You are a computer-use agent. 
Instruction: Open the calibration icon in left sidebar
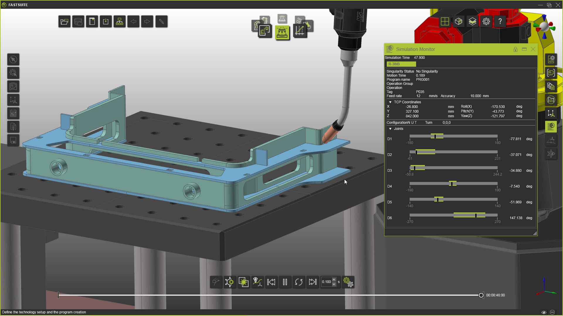(13, 100)
